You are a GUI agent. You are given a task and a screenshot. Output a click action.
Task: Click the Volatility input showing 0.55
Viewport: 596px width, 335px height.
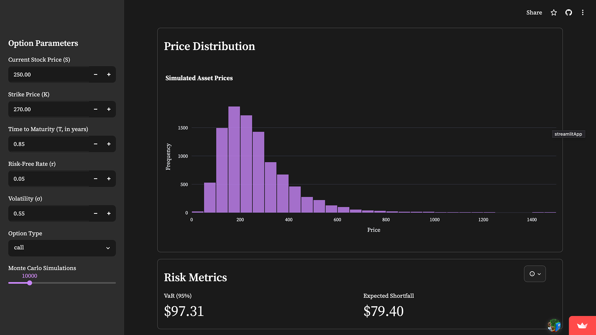[x=49, y=213]
